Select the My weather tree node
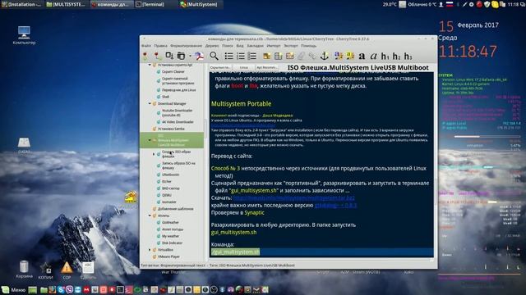The width and height of the screenshot is (526, 295). pyautogui.click(x=171, y=236)
